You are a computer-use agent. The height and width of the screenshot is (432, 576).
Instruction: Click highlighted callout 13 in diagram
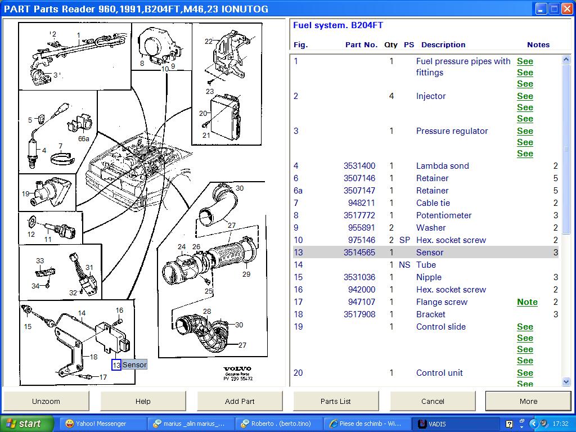point(116,364)
